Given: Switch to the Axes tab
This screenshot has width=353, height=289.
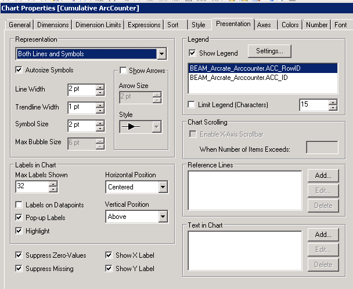Looking at the screenshot, I should 264,25.
